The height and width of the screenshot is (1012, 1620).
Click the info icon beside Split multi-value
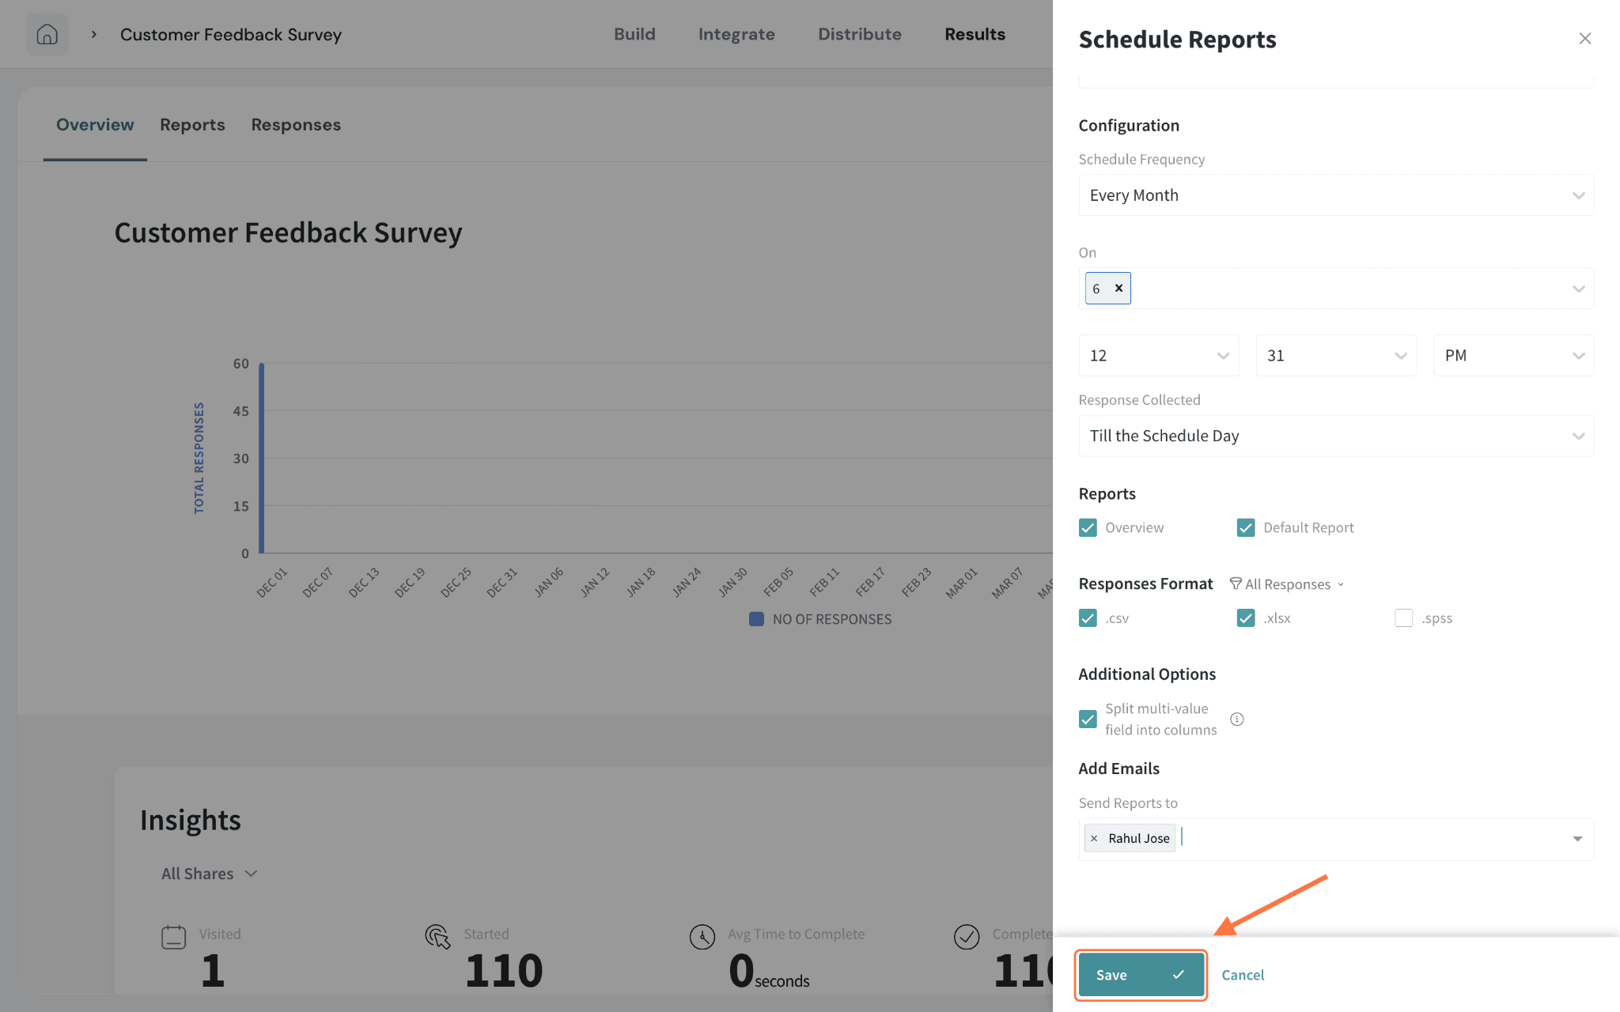pos(1237,719)
